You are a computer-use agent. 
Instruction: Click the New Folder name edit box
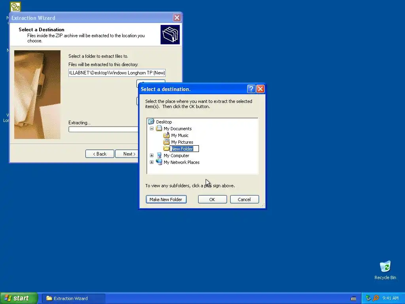[x=184, y=149]
